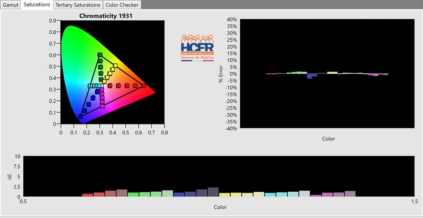Switch to the Gamut tab
Screen dimensions: 423x218
(x=11, y=5)
